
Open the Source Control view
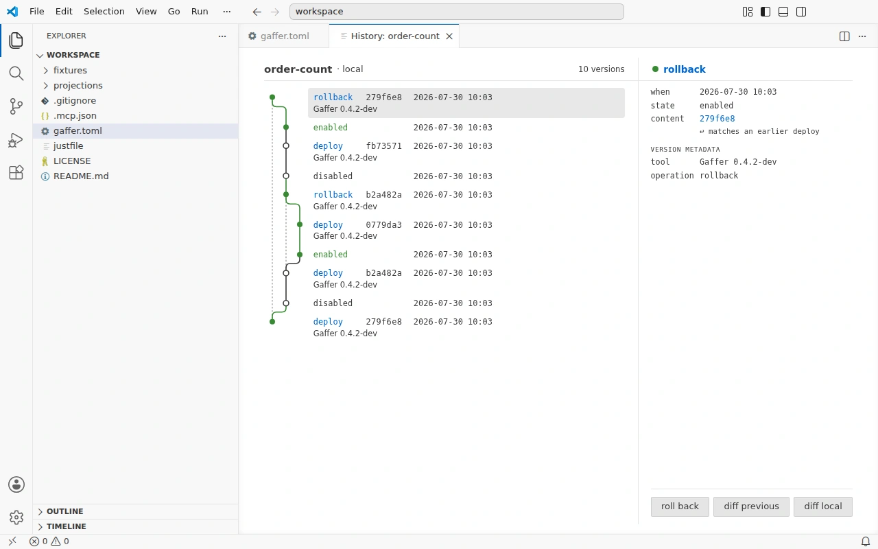pyautogui.click(x=16, y=106)
